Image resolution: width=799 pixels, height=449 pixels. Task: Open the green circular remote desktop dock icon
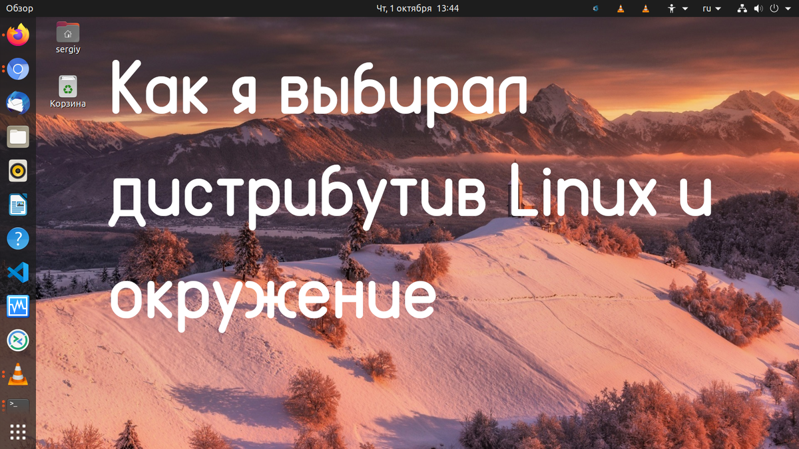(x=18, y=341)
